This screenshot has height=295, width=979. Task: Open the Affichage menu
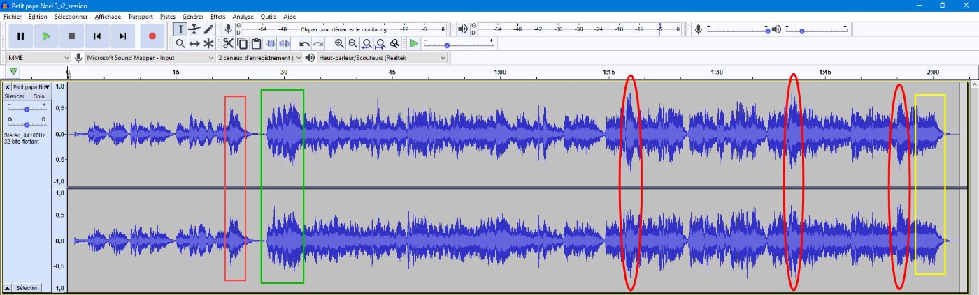point(108,16)
